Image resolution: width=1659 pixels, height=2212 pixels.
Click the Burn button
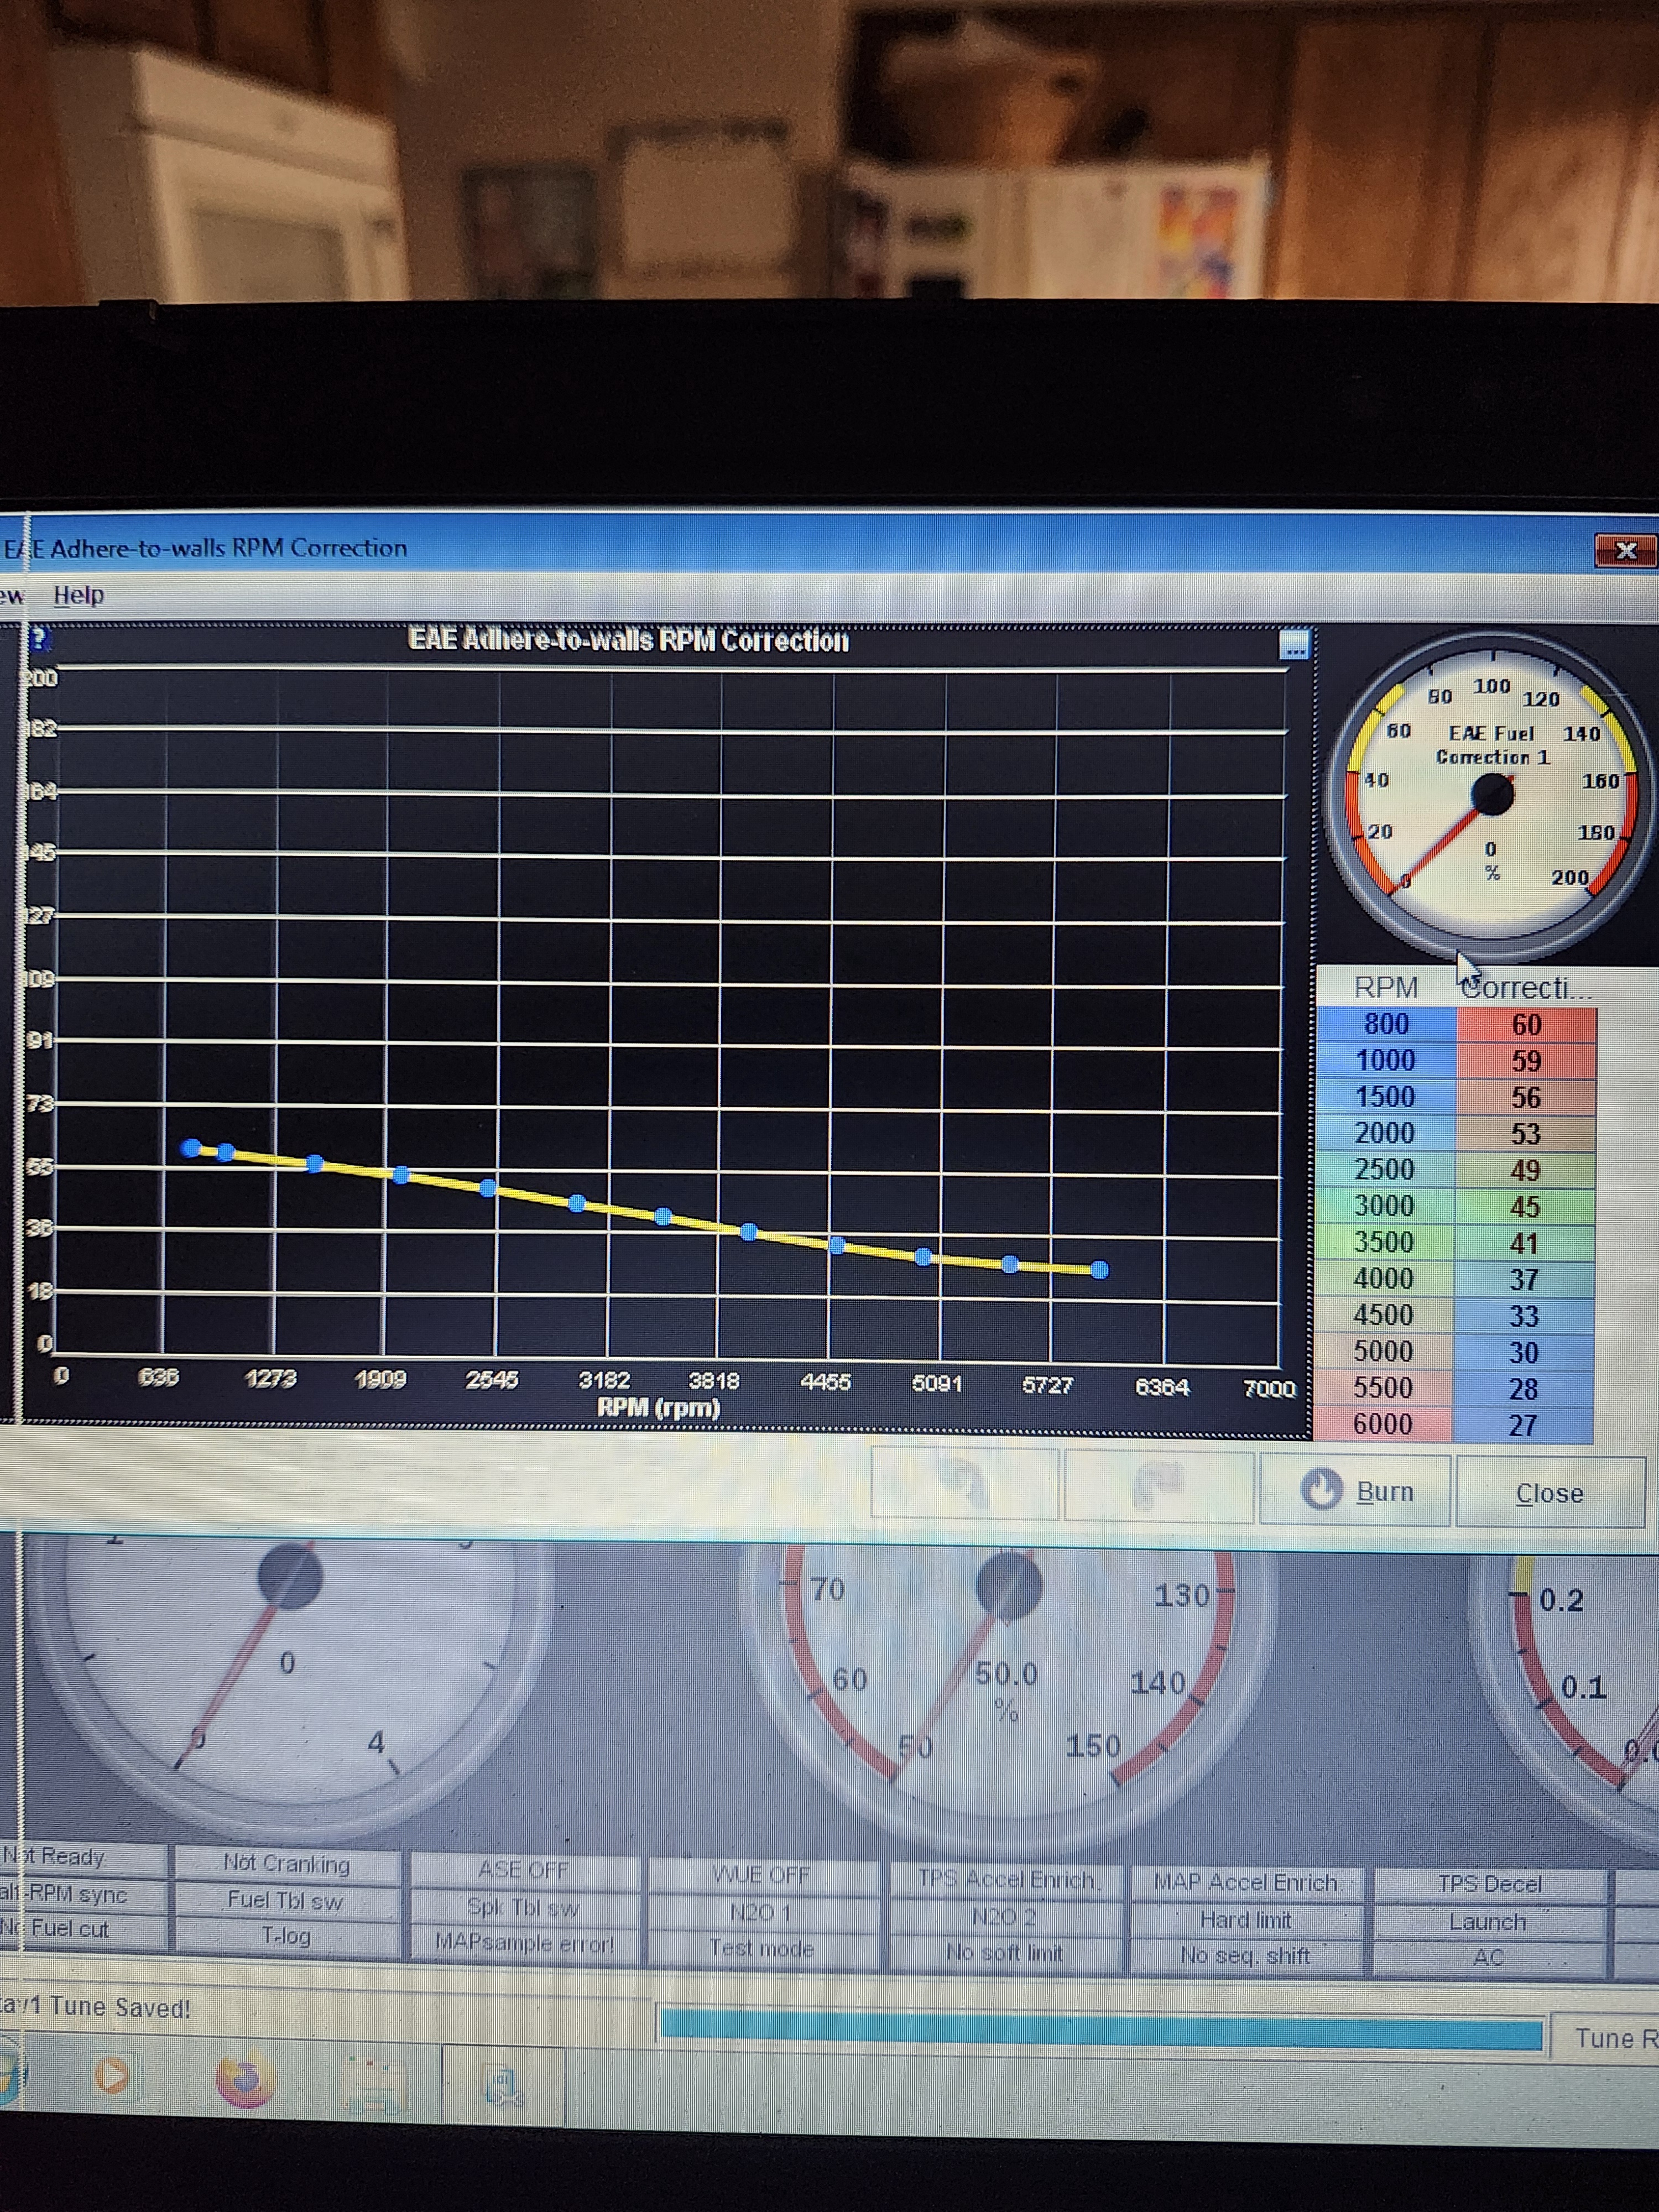click(x=1354, y=1490)
